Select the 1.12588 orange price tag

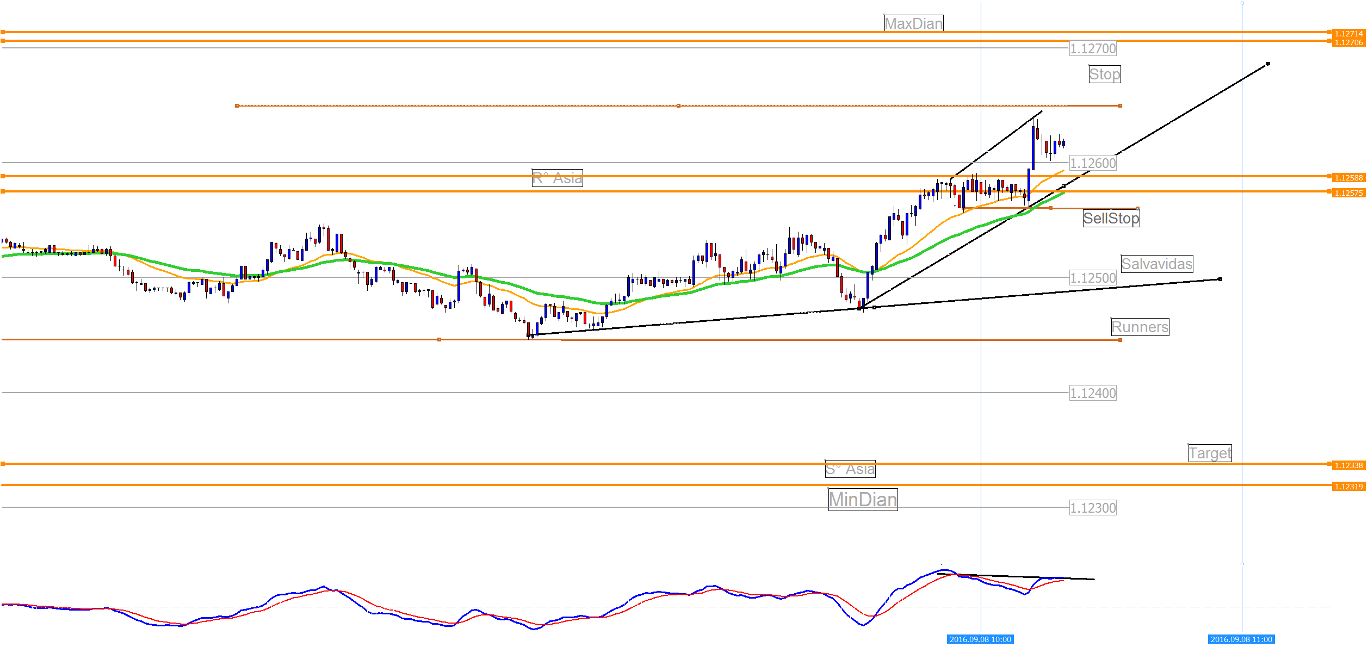(x=1348, y=178)
